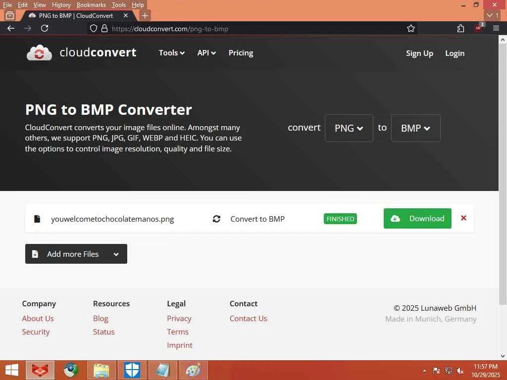Show hidden system tray icons
This screenshot has width=507, height=380.
(x=424, y=371)
